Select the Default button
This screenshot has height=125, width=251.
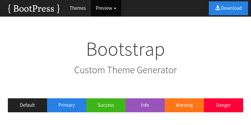(27, 105)
